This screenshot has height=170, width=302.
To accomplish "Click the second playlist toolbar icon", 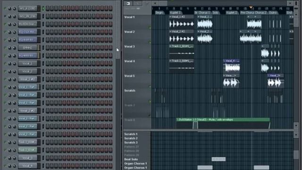I will (137, 3).
